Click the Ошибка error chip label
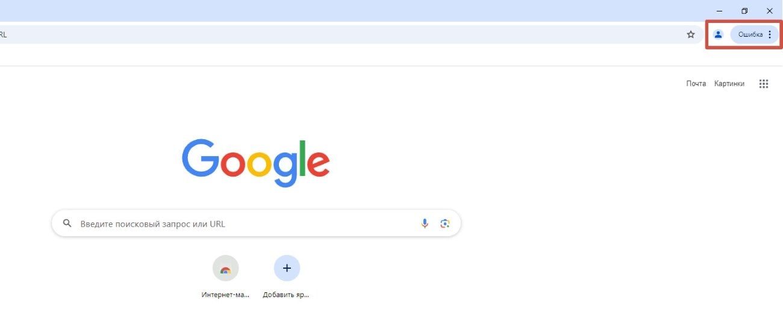 (x=750, y=34)
